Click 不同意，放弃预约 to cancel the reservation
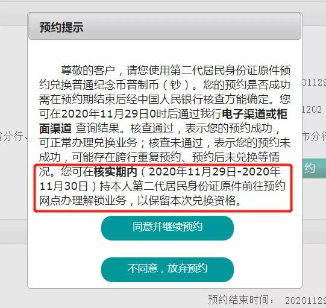 click(x=168, y=269)
